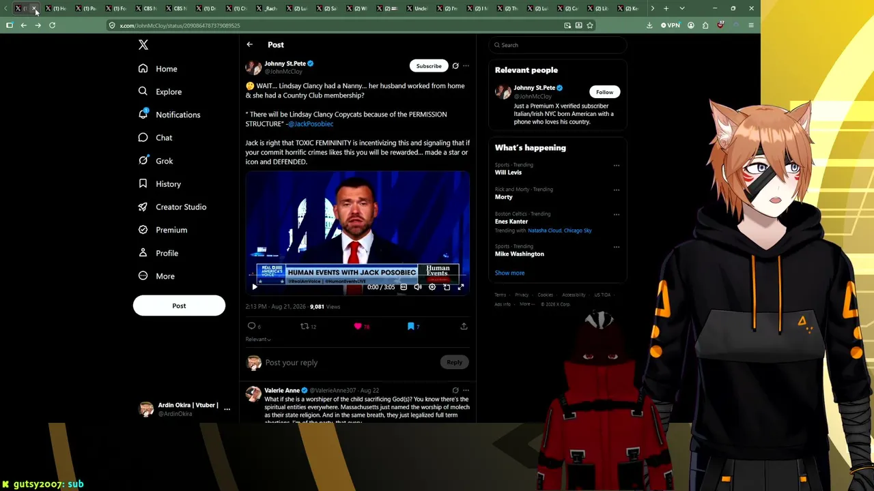Open Notifications bell in the sidebar

(143, 114)
